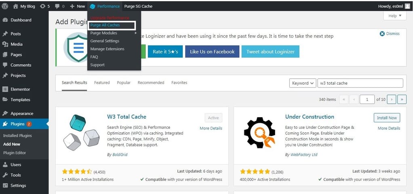Open the W3 Total Cache title link

[x=127, y=117]
